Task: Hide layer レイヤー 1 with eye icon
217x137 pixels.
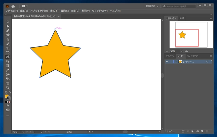Action: [167, 62]
